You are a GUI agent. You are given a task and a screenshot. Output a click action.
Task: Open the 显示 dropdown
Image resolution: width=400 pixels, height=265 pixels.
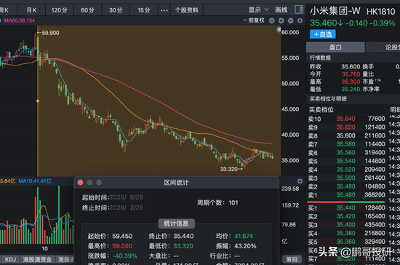click(x=258, y=10)
